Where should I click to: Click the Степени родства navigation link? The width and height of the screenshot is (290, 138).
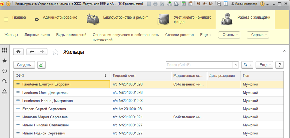pos(179,35)
